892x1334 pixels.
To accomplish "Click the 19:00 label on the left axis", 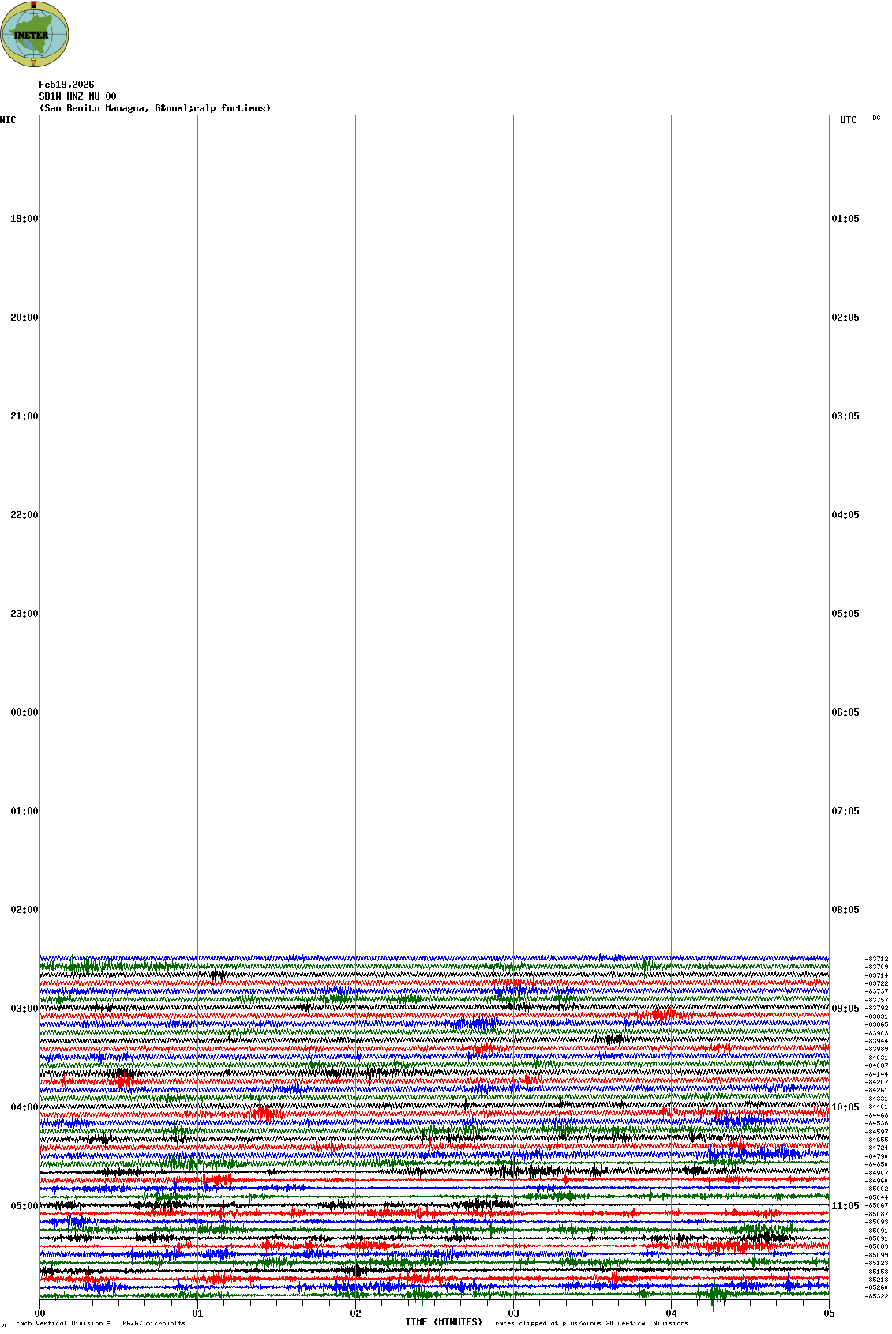I will coord(24,219).
